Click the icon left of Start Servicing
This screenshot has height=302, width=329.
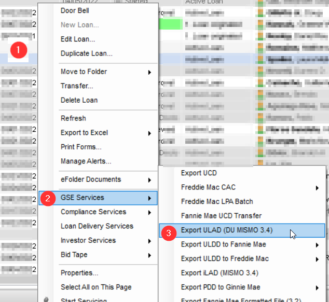pos(47,300)
